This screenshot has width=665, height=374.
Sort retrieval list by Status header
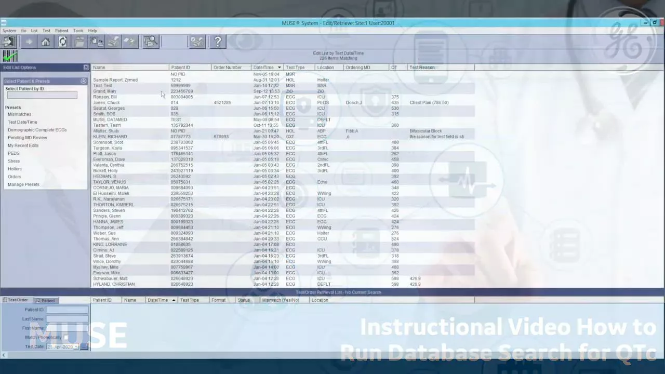247,300
